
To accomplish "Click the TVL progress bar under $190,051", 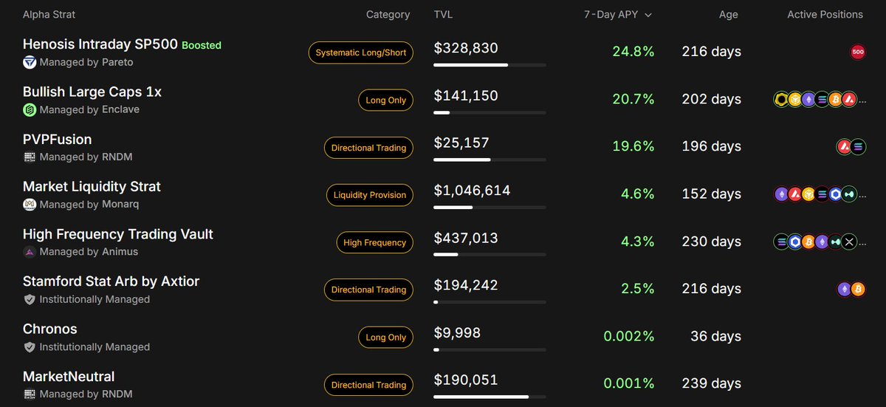I will pos(490,397).
